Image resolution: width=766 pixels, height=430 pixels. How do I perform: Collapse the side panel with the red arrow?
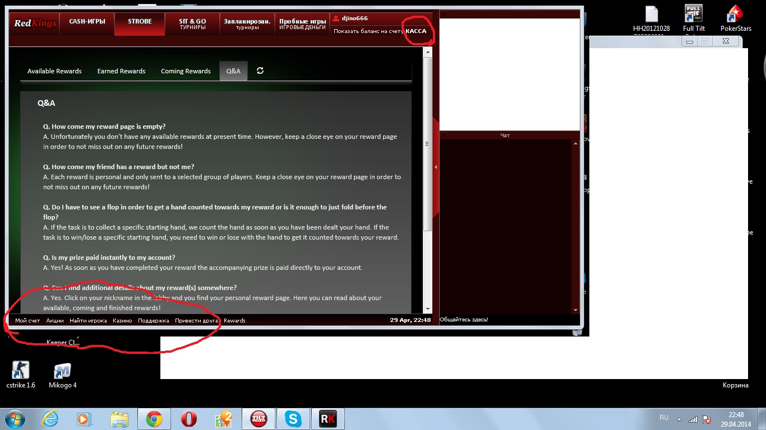436,167
